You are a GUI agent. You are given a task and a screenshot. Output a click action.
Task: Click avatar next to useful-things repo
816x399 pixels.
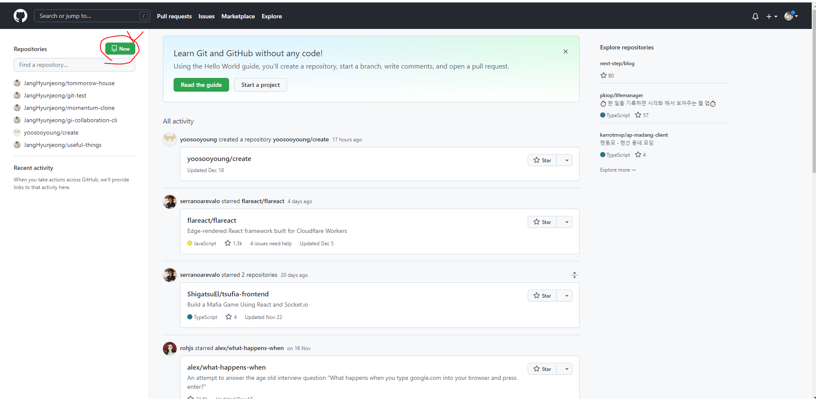point(17,145)
